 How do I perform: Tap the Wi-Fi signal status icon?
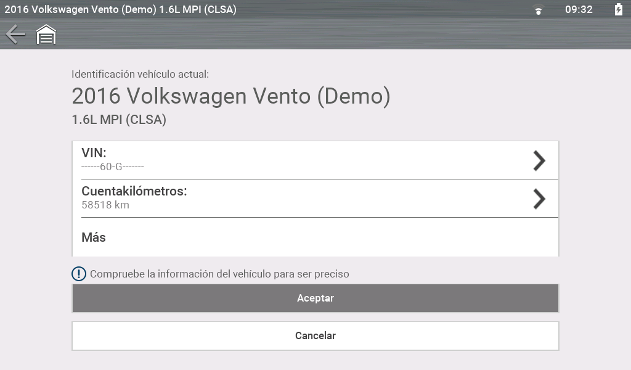tap(539, 10)
